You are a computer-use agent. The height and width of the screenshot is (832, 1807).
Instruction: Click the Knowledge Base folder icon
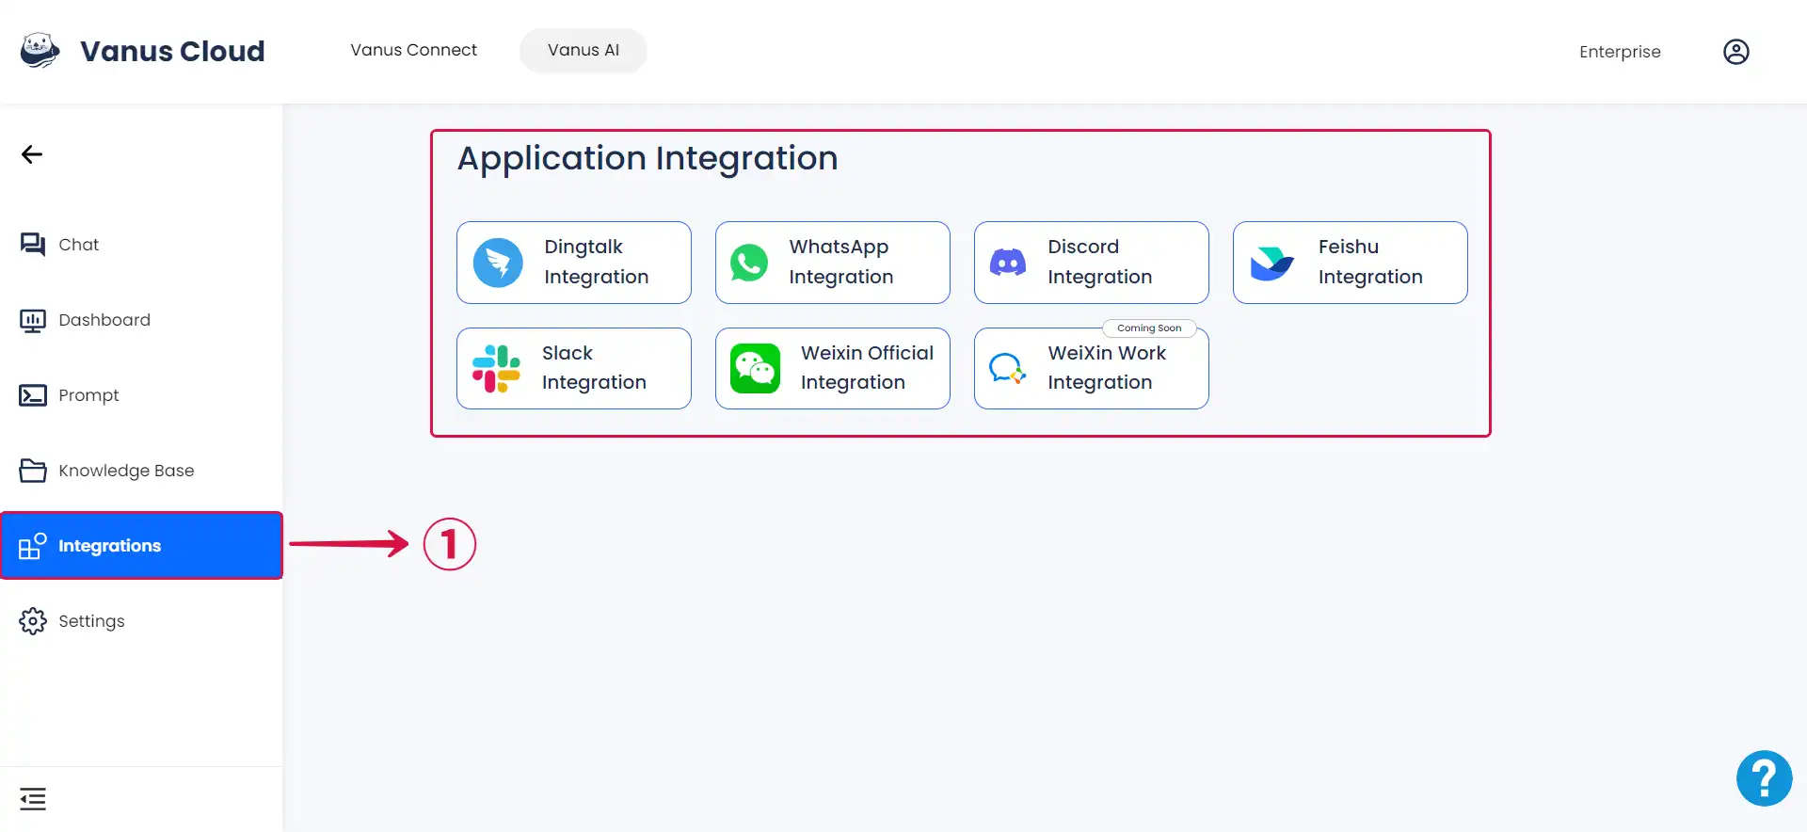(33, 471)
